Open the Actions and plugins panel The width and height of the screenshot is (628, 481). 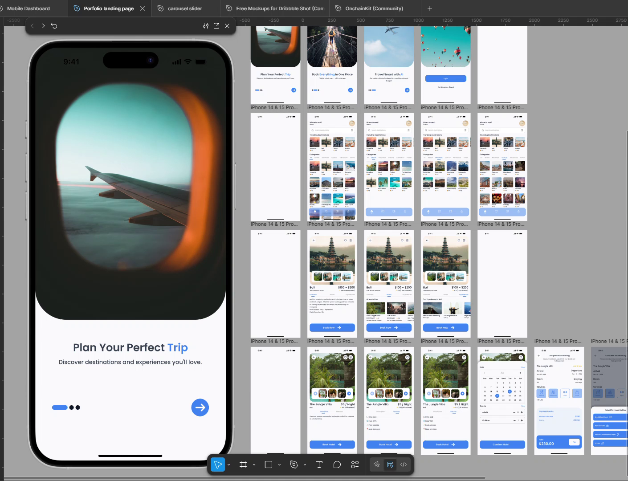(x=355, y=465)
